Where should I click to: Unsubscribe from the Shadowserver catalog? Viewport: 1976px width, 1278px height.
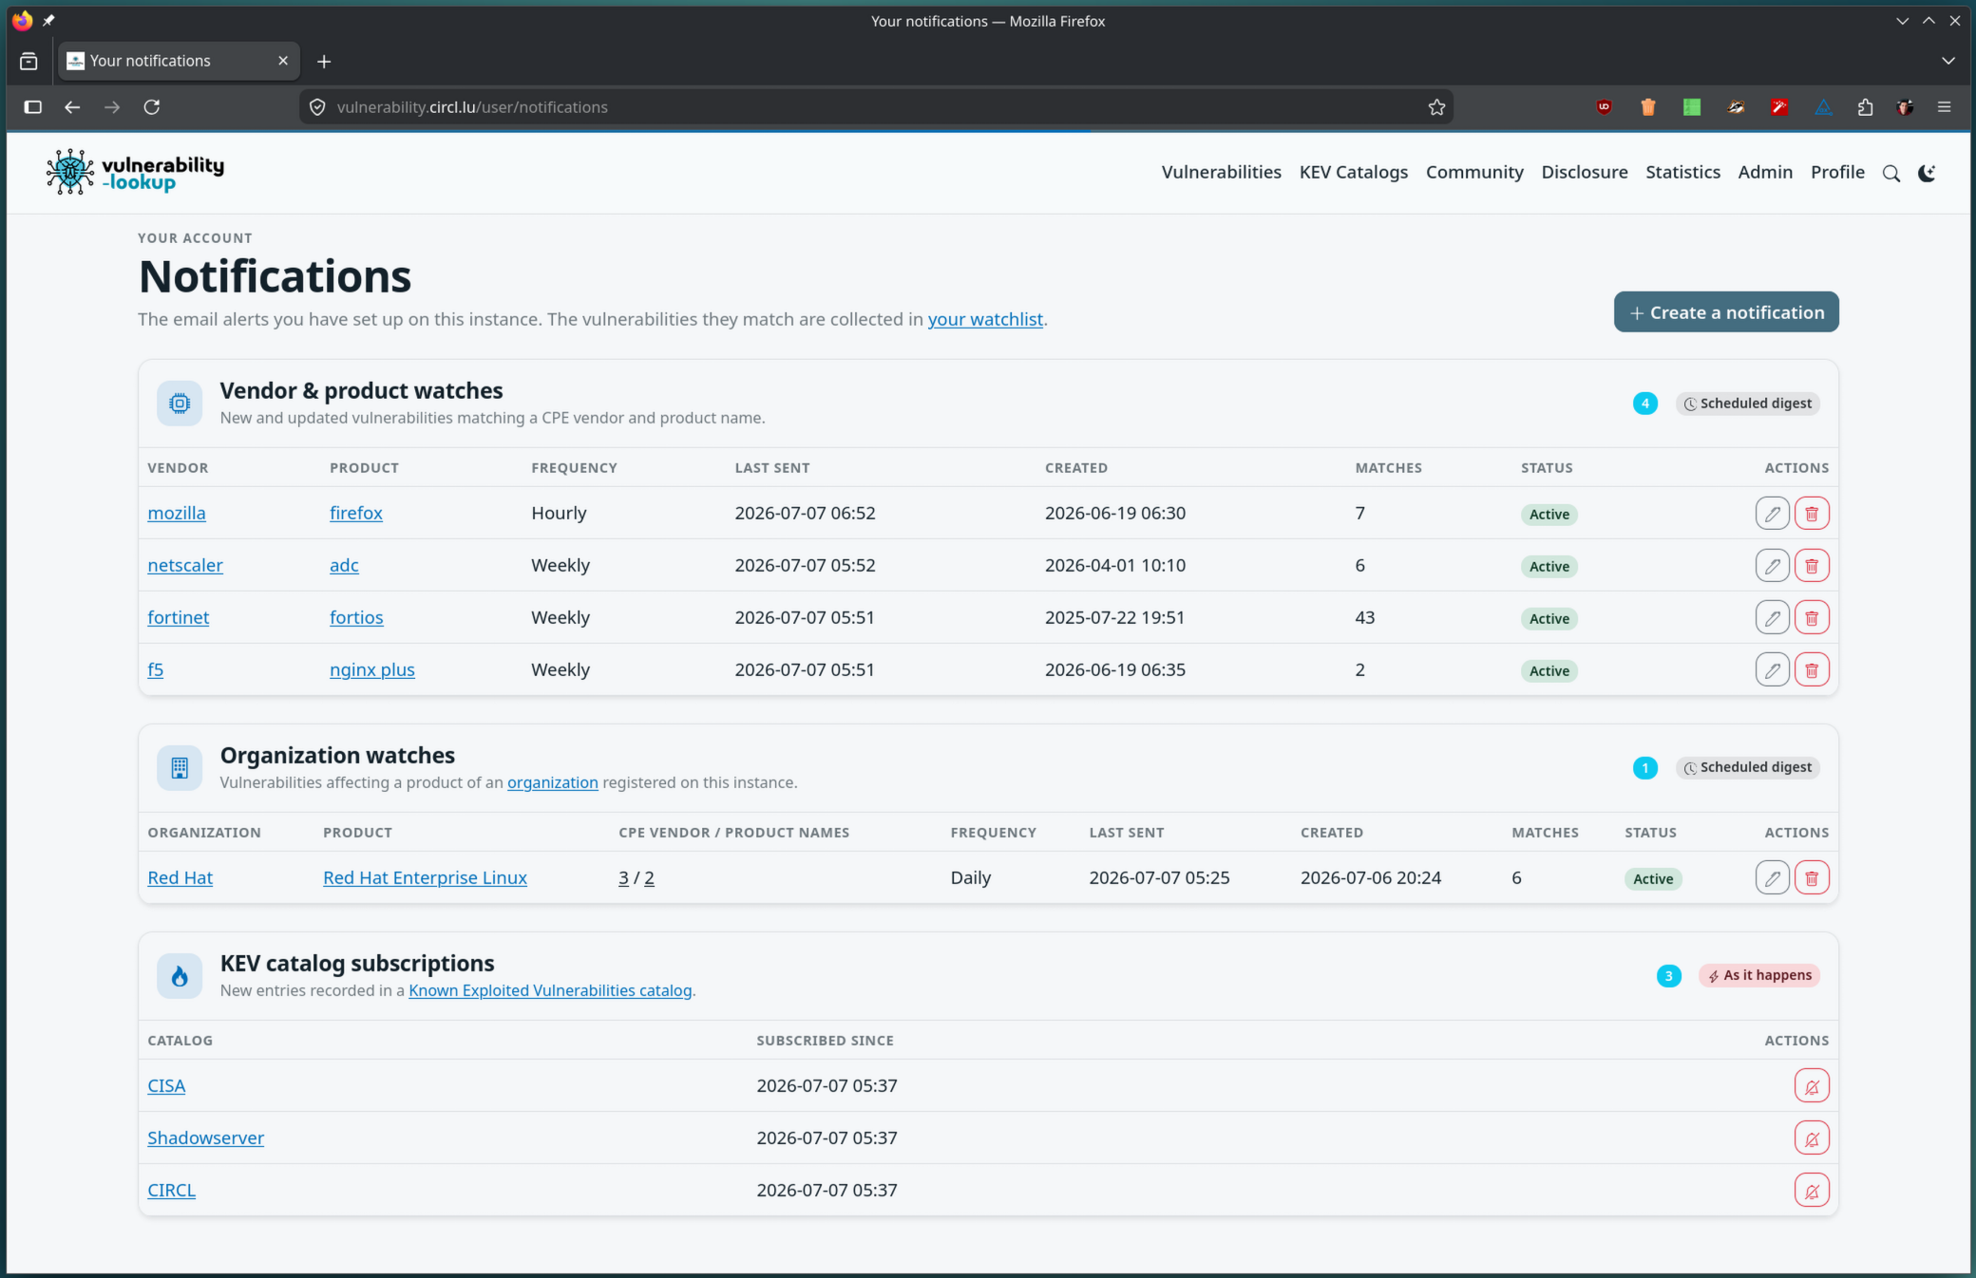(x=1812, y=1138)
